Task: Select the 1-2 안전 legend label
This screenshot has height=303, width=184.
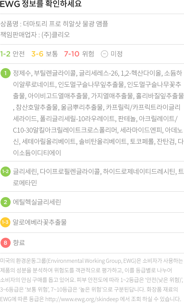Action: (x=12, y=54)
